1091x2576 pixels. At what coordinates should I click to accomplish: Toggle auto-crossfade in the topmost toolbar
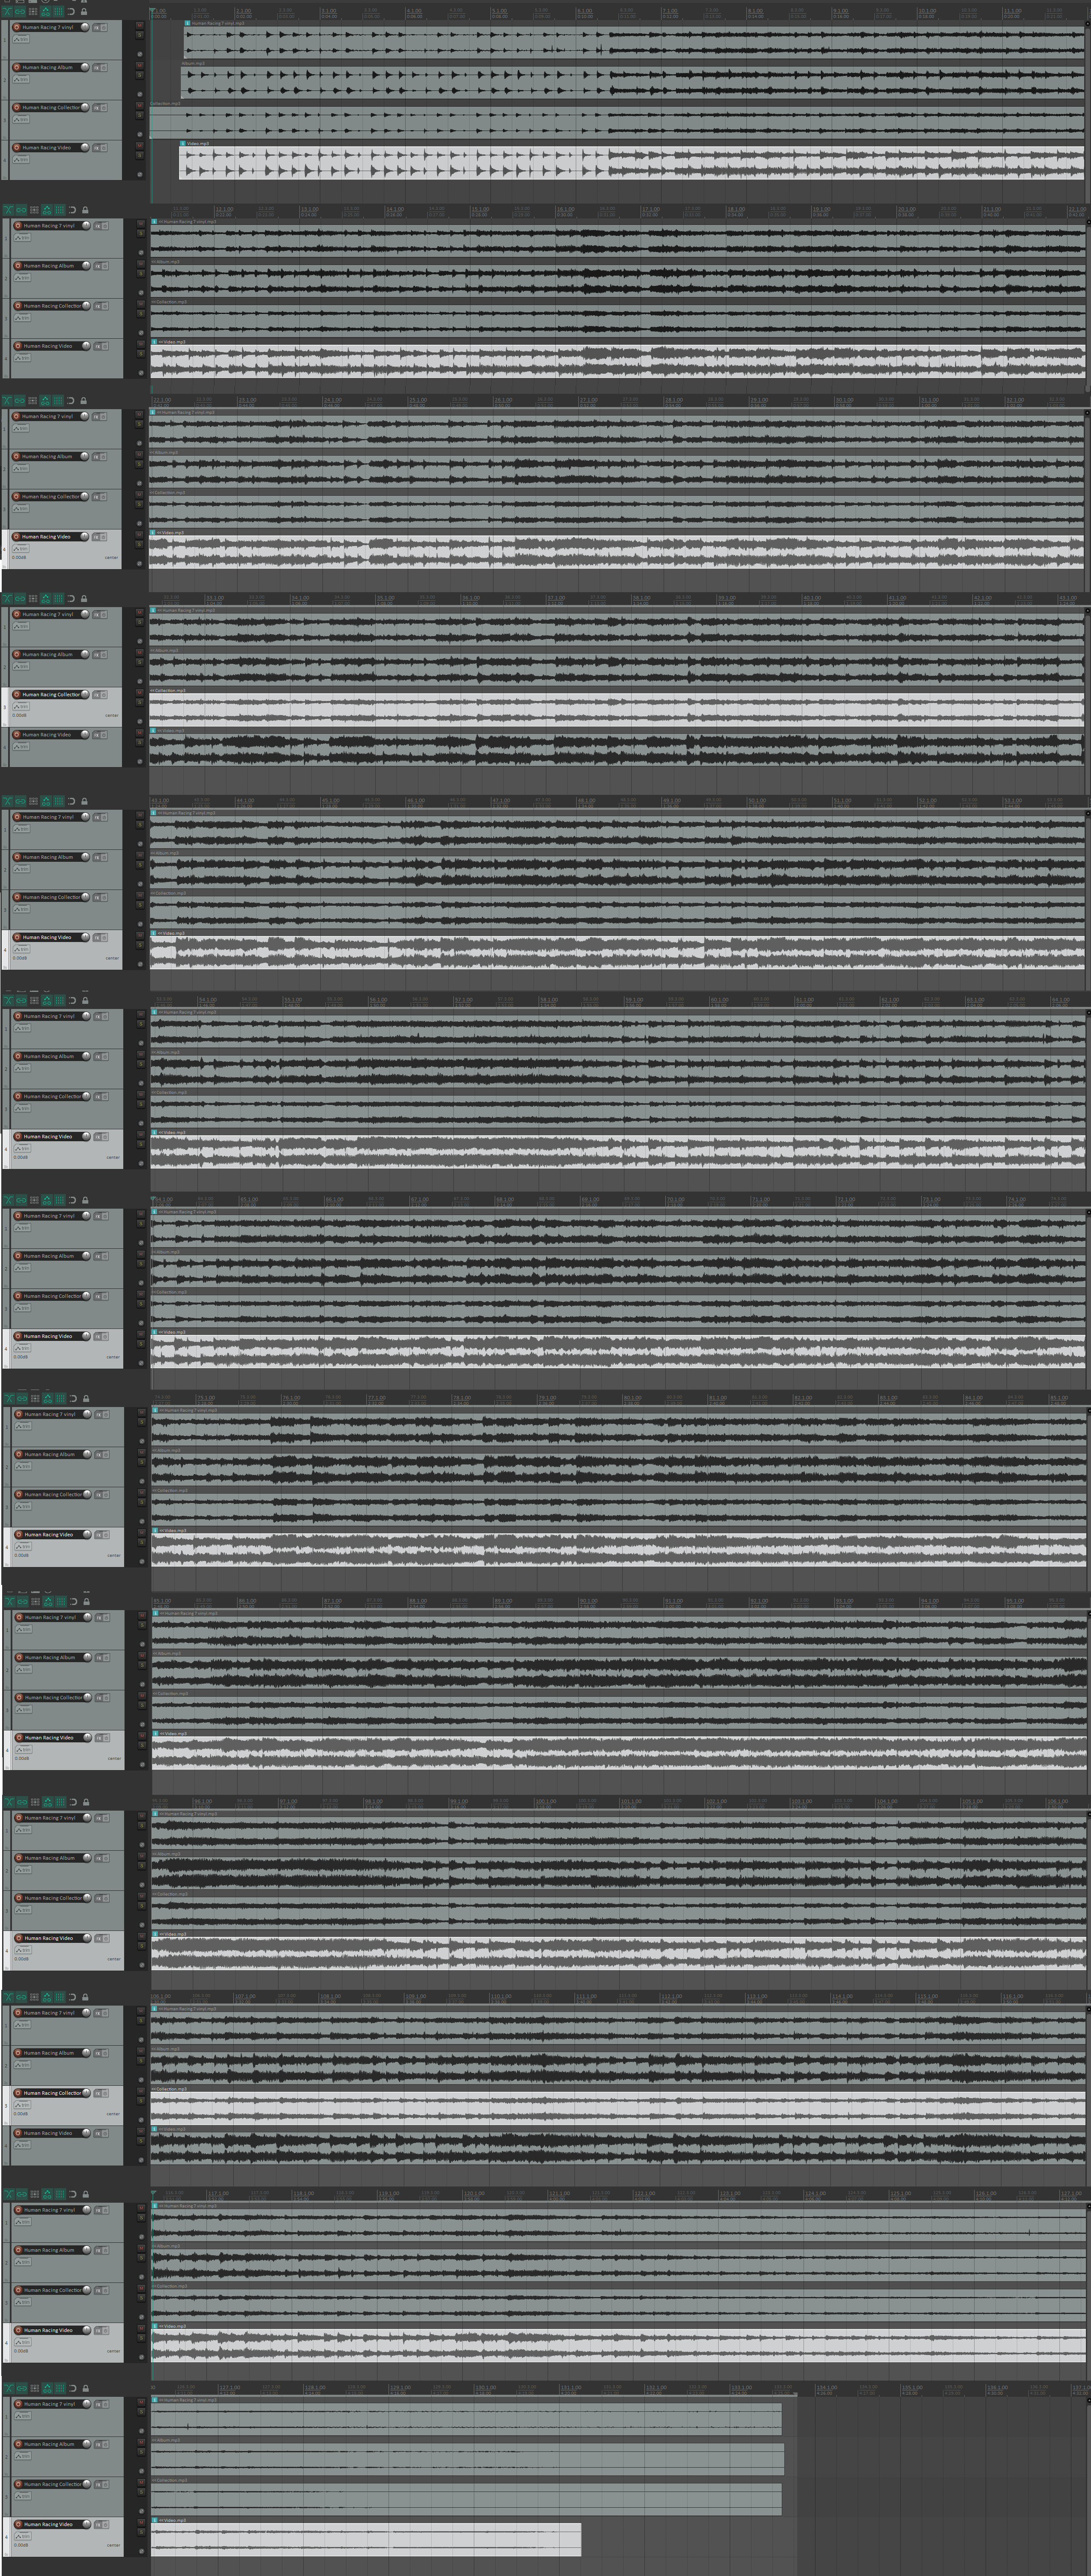point(7,12)
